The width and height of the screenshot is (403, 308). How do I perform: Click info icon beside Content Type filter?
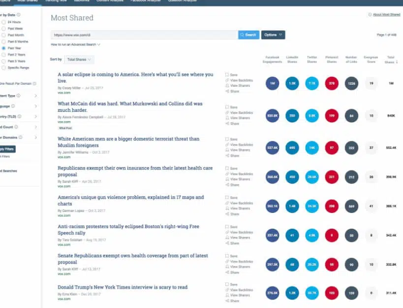[x=19, y=96]
